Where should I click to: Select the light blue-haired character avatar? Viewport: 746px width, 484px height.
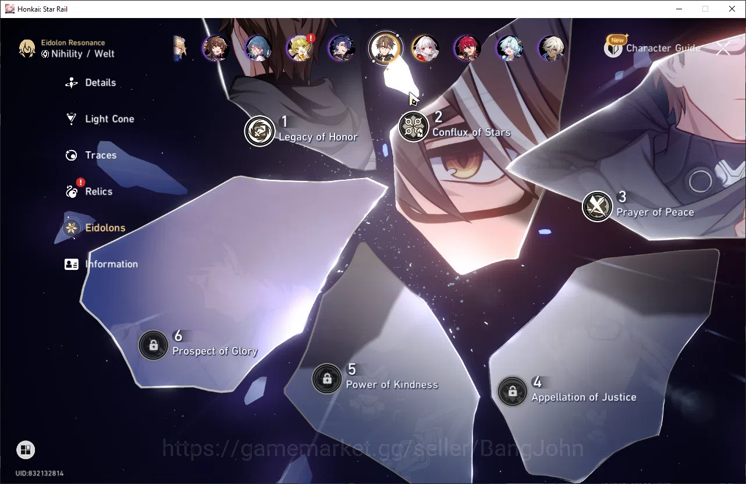(509, 48)
